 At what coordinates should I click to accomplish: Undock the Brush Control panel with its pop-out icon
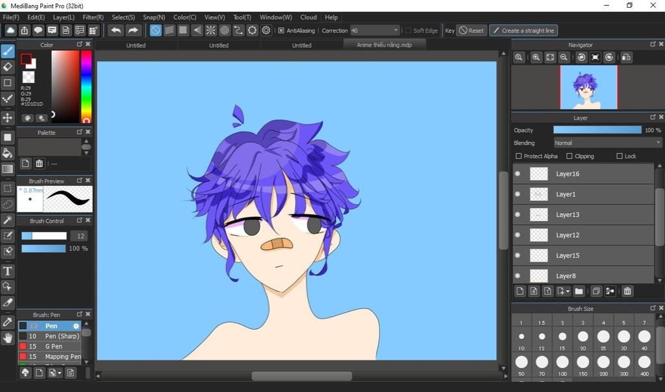79,220
